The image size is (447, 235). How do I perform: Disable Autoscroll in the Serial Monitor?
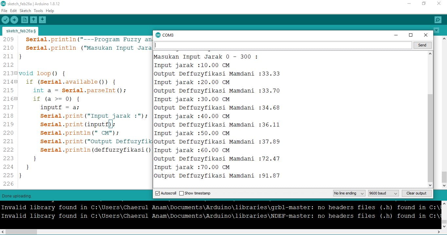(x=158, y=193)
